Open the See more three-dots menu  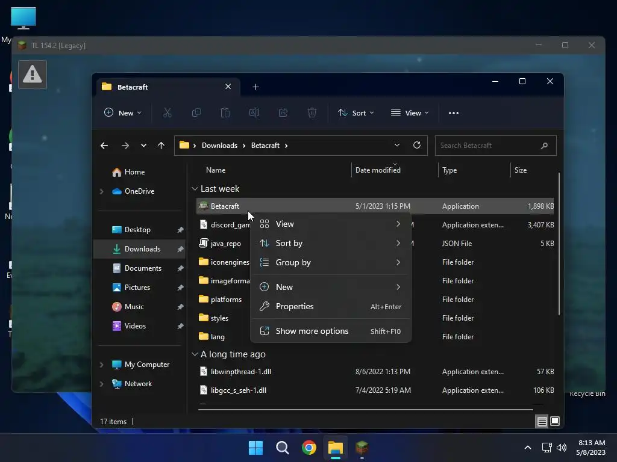pos(453,113)
